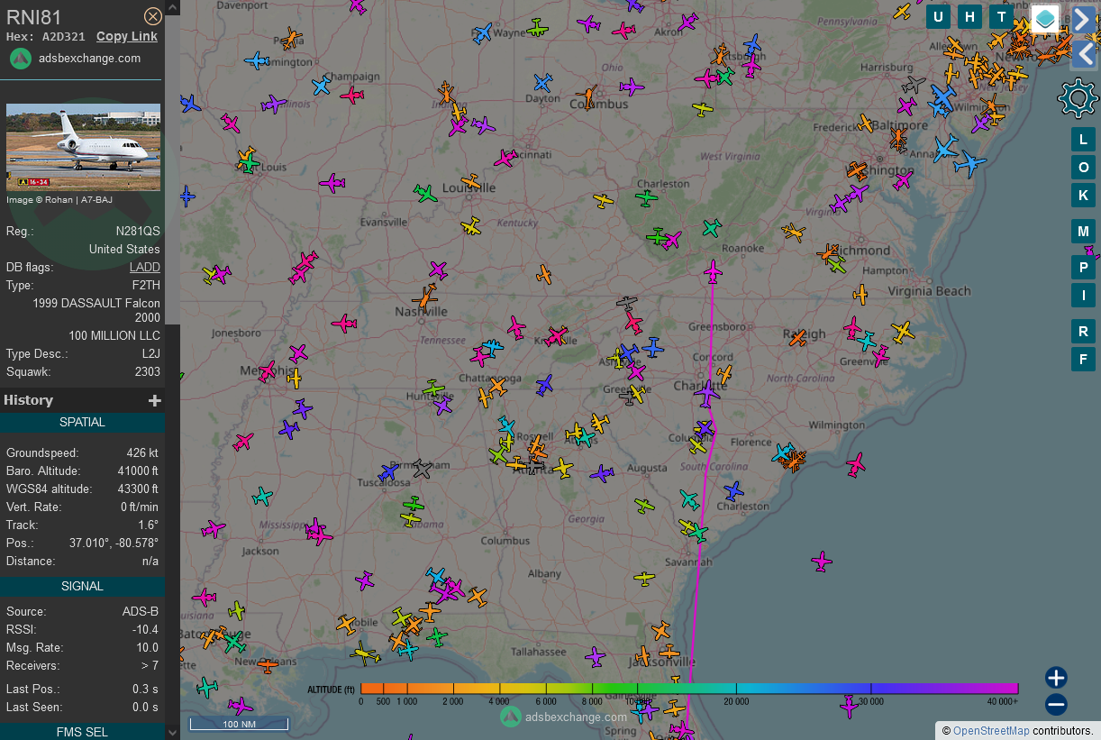Open the adsbexchange.com link in sidebar

pyautogui.click(x=90, y=59)
